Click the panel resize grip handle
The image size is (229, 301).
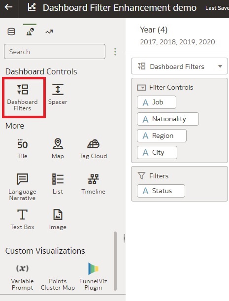coord(125,238)
